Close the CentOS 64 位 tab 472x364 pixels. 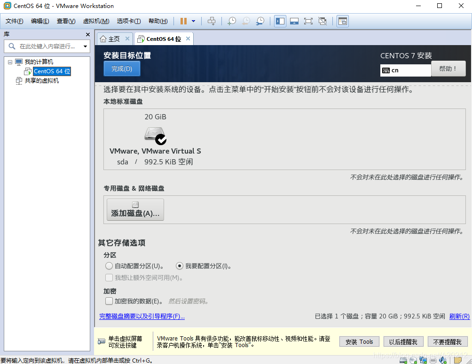click(x=188, y=39)
